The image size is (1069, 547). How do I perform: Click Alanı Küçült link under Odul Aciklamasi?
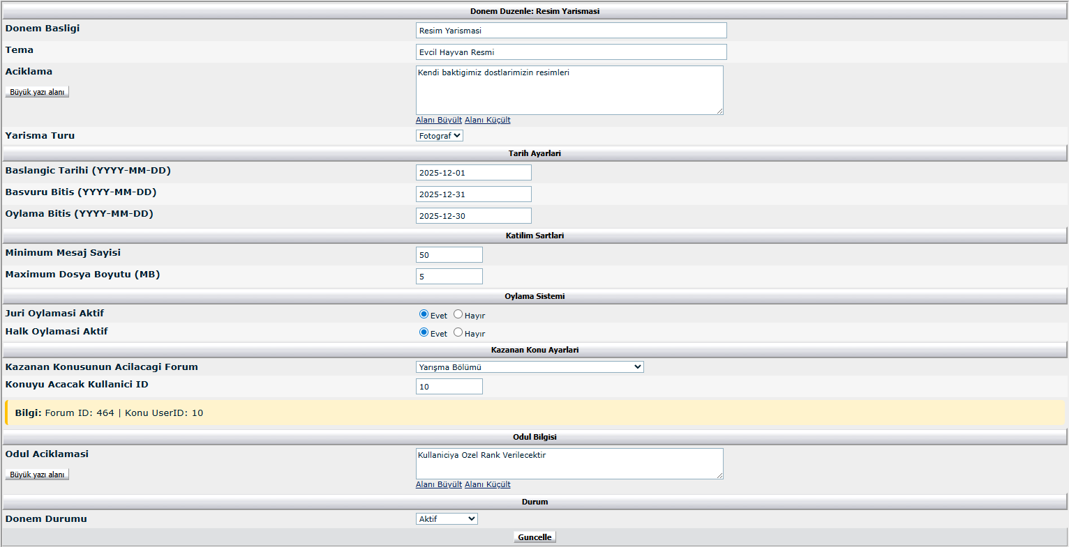(487, 484)
